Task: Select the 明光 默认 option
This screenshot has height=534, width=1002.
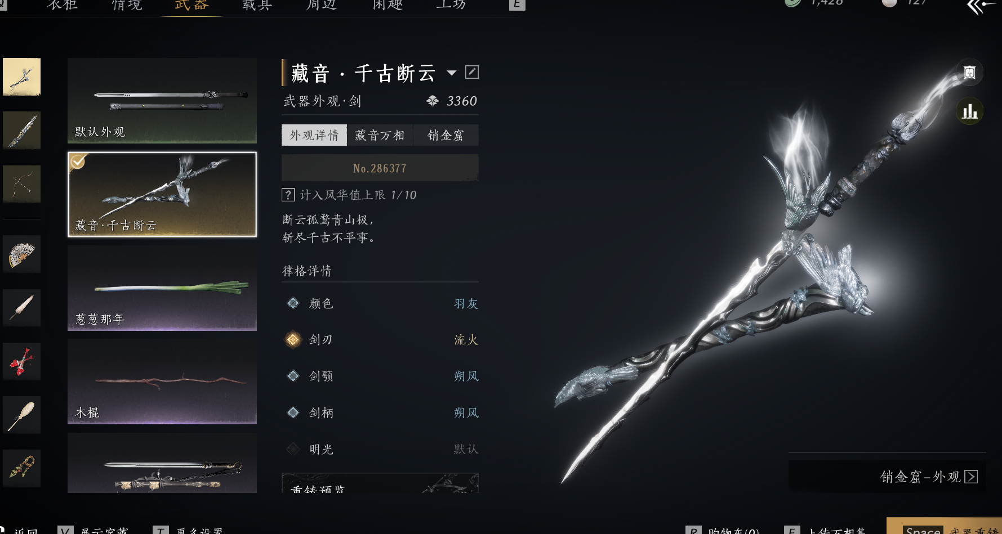Action: coord(380,449)
